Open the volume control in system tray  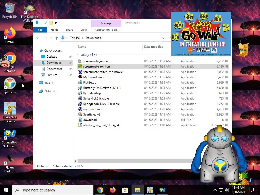[x=227, y=190]
